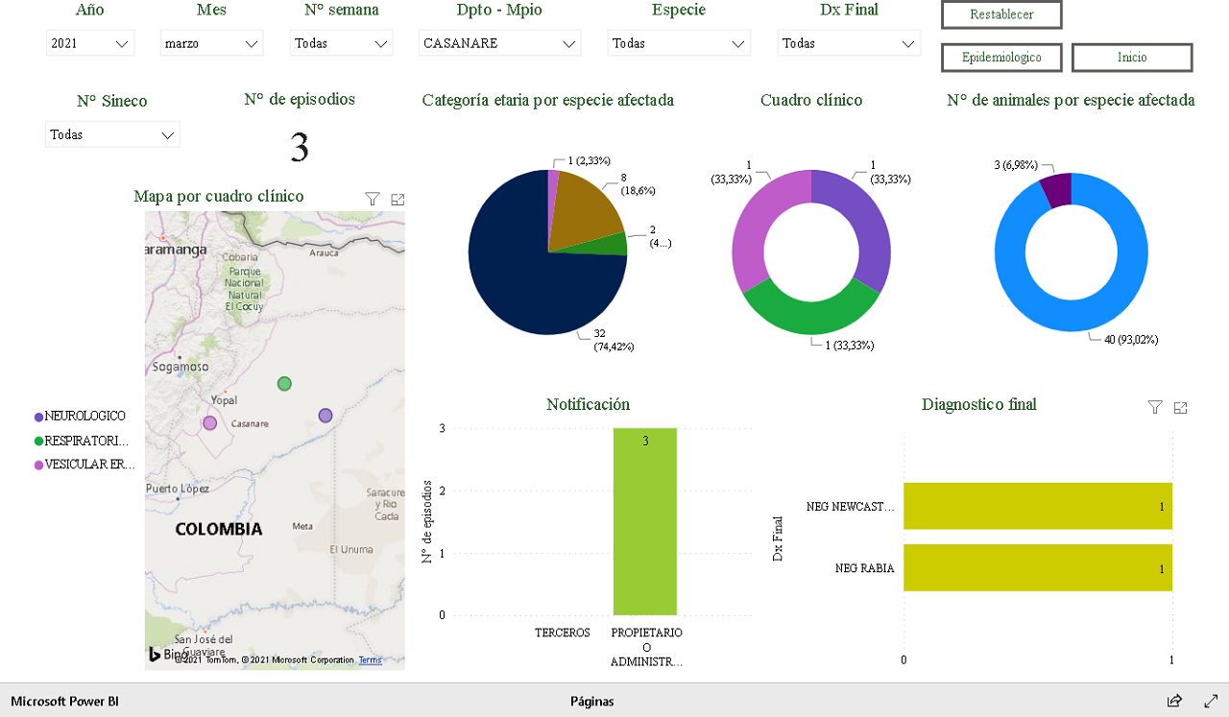Toggle the NEUROLOGICO legend item
The image size is (1229, 717).
[84, 417]
